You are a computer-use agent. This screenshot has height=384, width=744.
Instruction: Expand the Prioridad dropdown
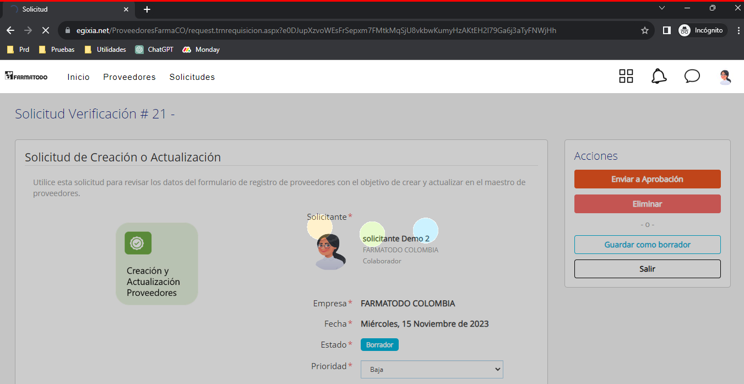coord(432,369)
